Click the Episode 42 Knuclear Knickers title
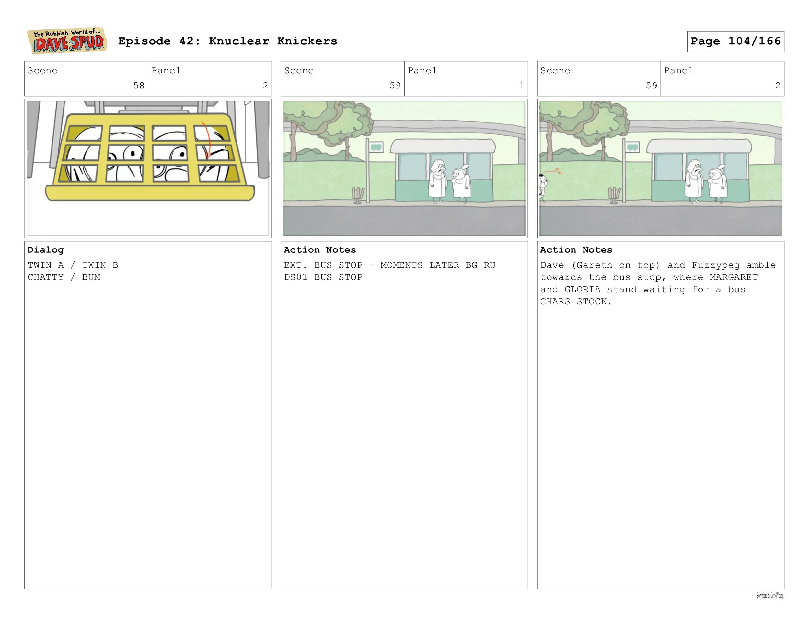This screenshot has width=810, height=626. [x=227, y=41]
